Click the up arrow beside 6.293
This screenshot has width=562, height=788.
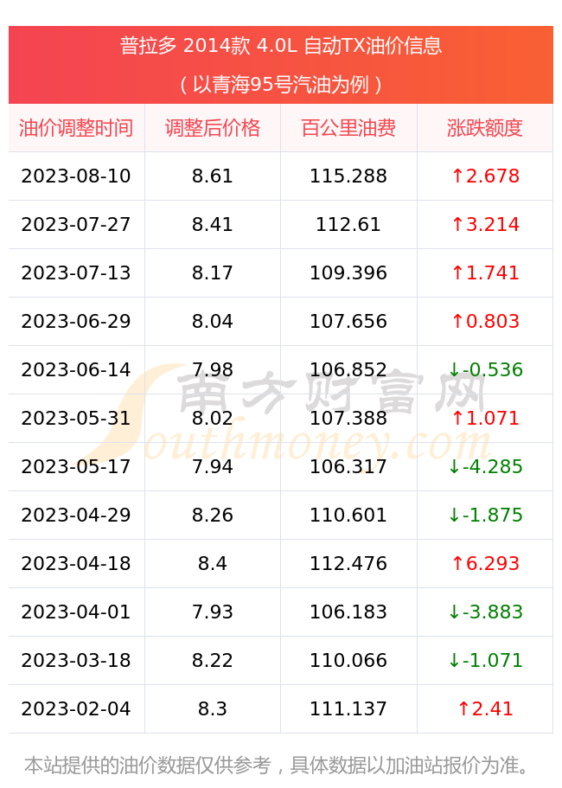[457, 563]
